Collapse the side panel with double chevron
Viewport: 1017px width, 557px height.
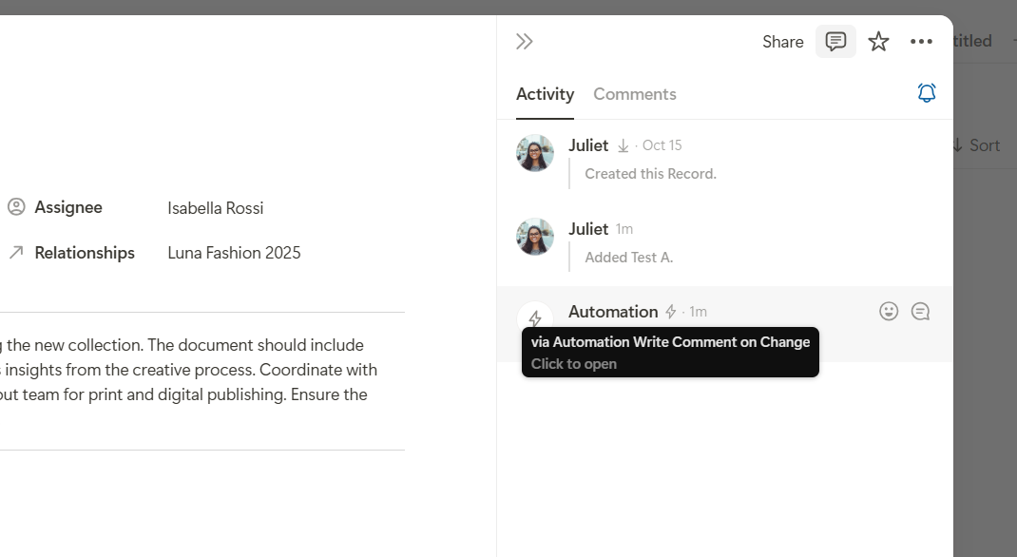pyautogui.click(x=524, y=42)
